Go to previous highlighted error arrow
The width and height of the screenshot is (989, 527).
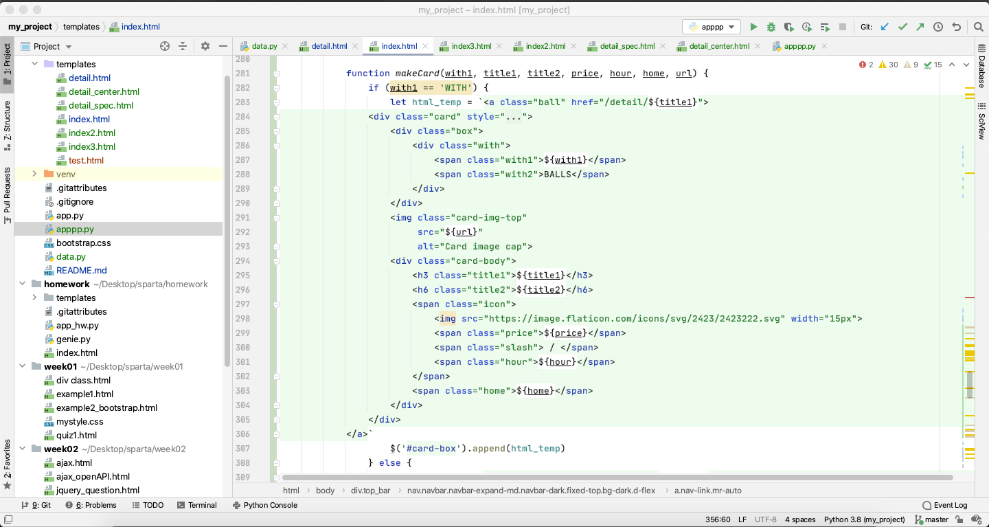952,65
